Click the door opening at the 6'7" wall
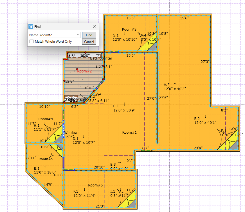 click(146, 151)
